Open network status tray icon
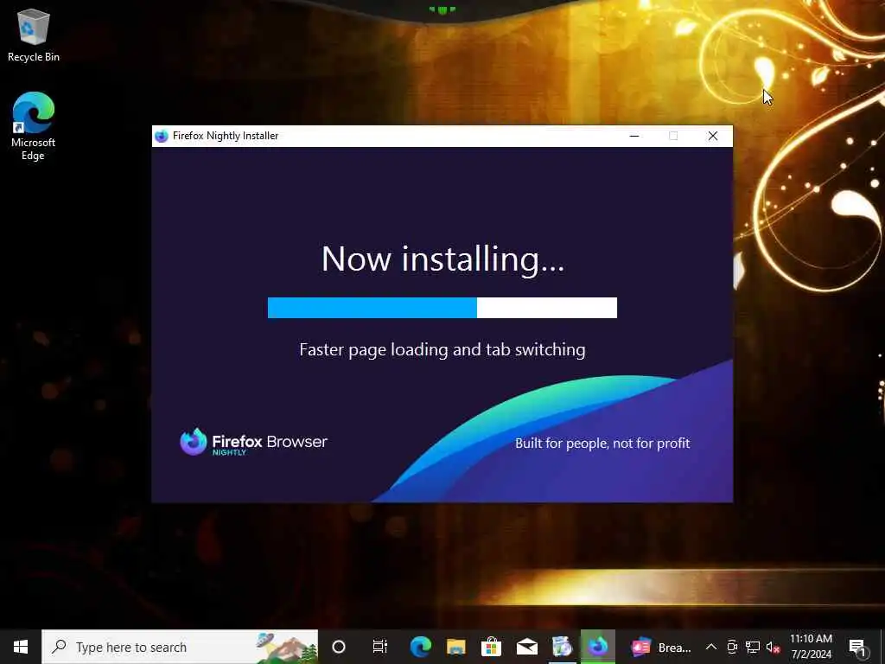Image resolution: width=885 pixels, height=664 pixels. click(x=753, y=647)
